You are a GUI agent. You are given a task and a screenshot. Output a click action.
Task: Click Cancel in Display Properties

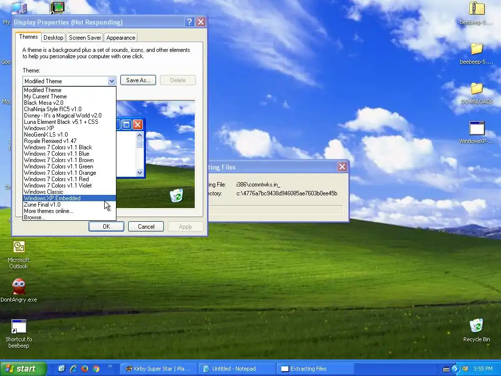(x=146, y=226)
